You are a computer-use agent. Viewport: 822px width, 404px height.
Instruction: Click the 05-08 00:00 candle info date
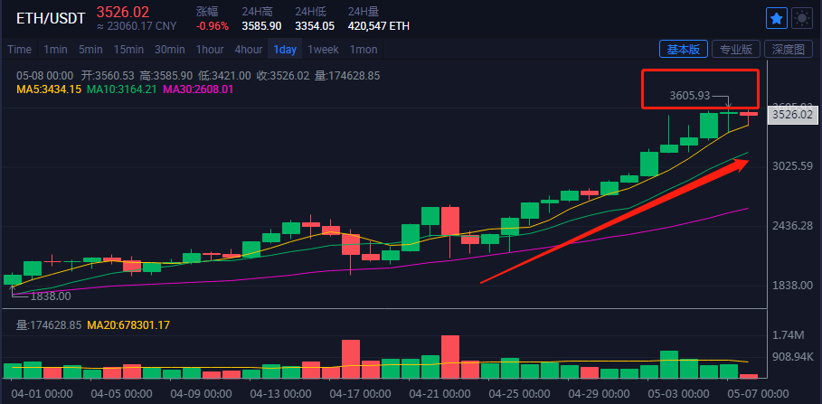coord(44,76)
